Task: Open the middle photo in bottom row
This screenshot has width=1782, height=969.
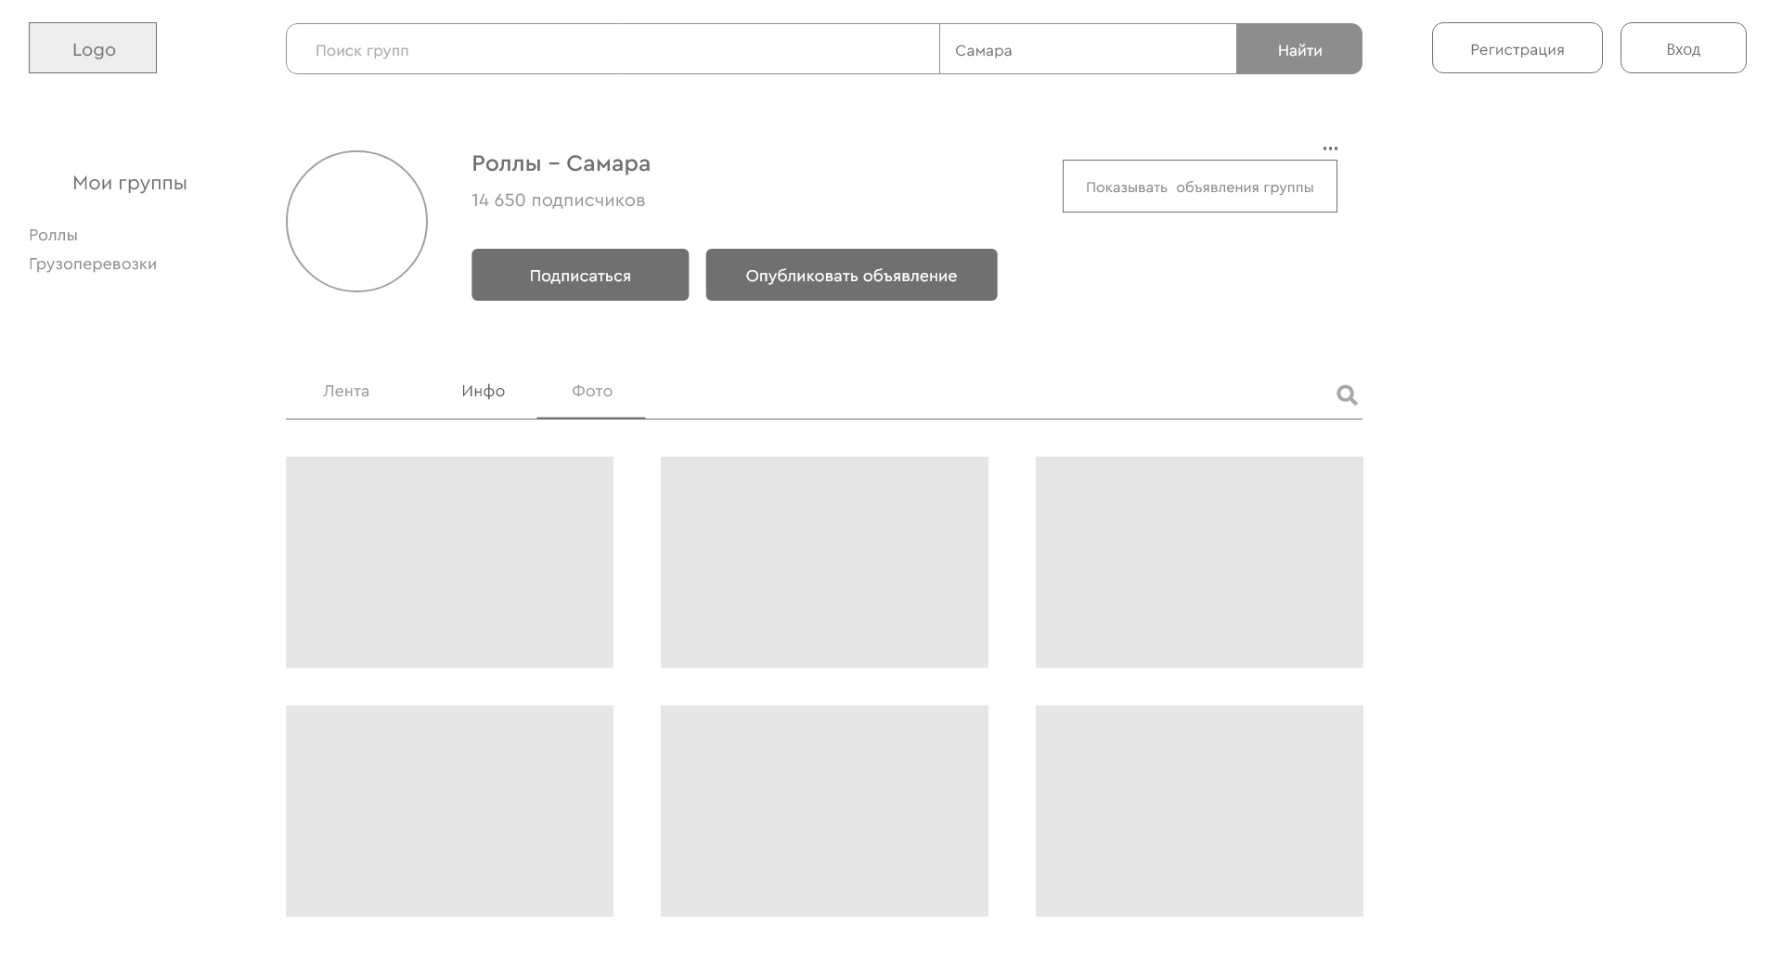Action: [x=824, y=811]
